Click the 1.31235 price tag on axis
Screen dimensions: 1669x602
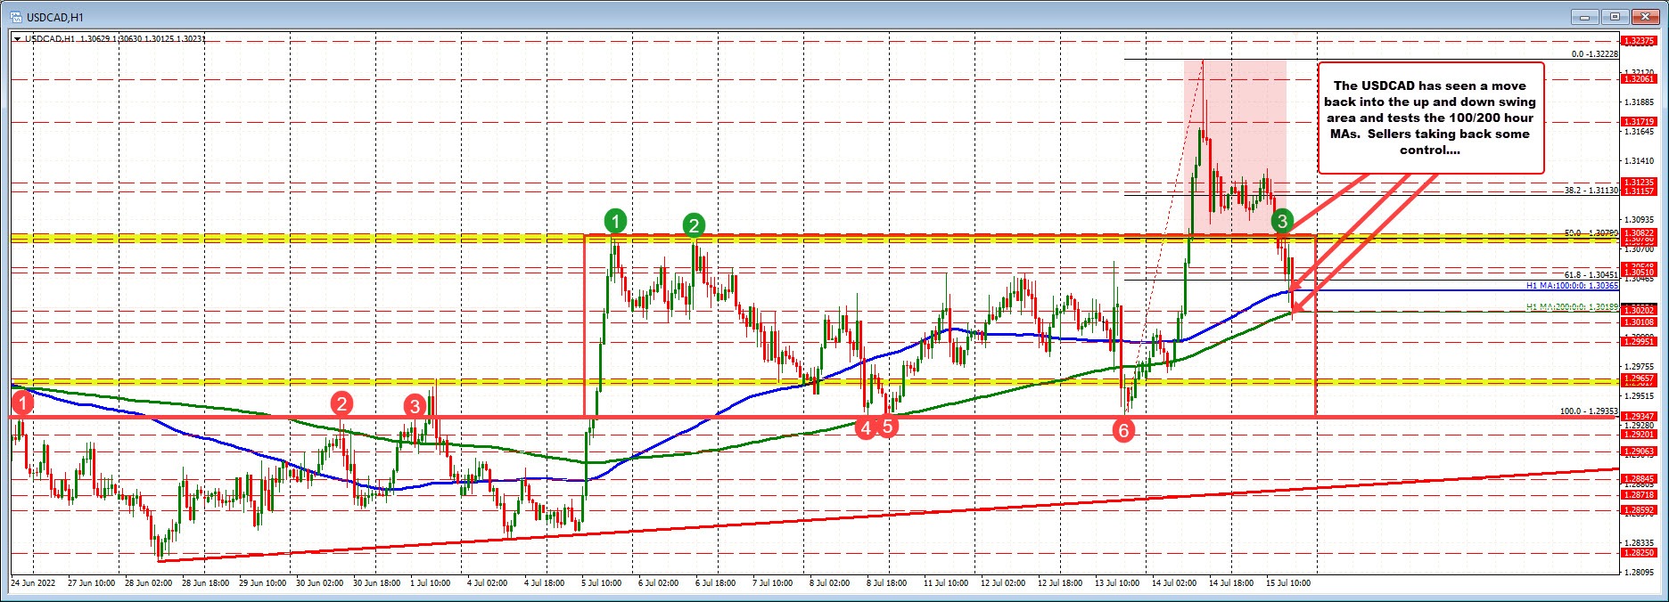[1640, 183]
